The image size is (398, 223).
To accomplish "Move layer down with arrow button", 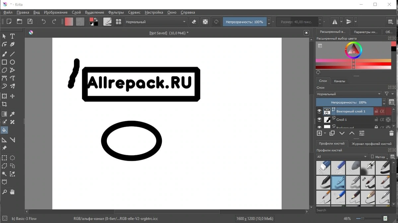I will pyautogui.click(x=342, y=133).
